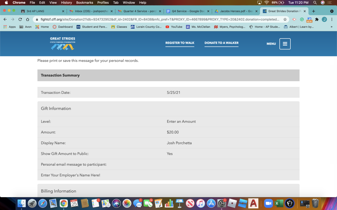Open the Ms. McClellan bookmark
337x210 pixels.
click(x=198, y=27)
